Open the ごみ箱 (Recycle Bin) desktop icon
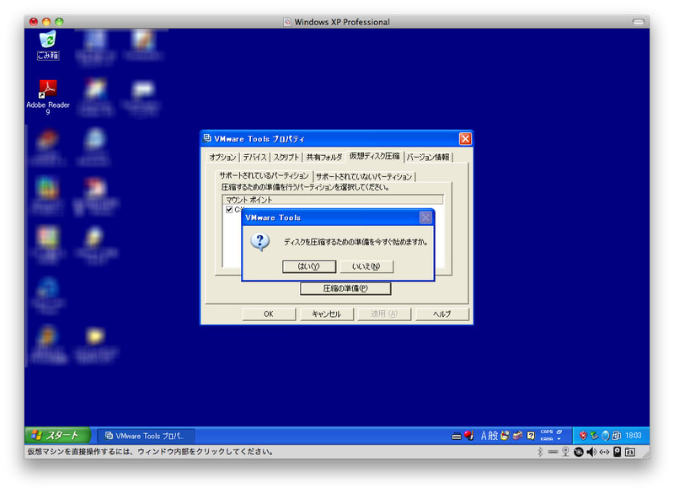The image size is (674, 488). tap(48, 42)
